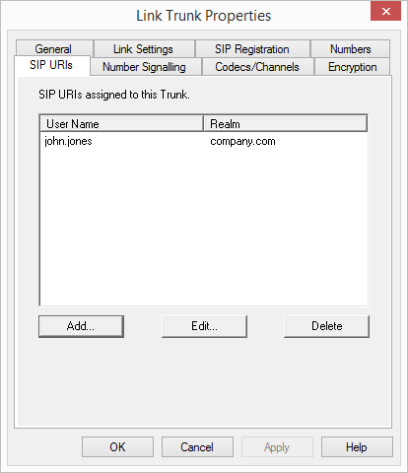Image resolution: width=408 pixels, height=473 pixels.
Task: Open the Link Settings tab
Action: (x=144, y=49)
